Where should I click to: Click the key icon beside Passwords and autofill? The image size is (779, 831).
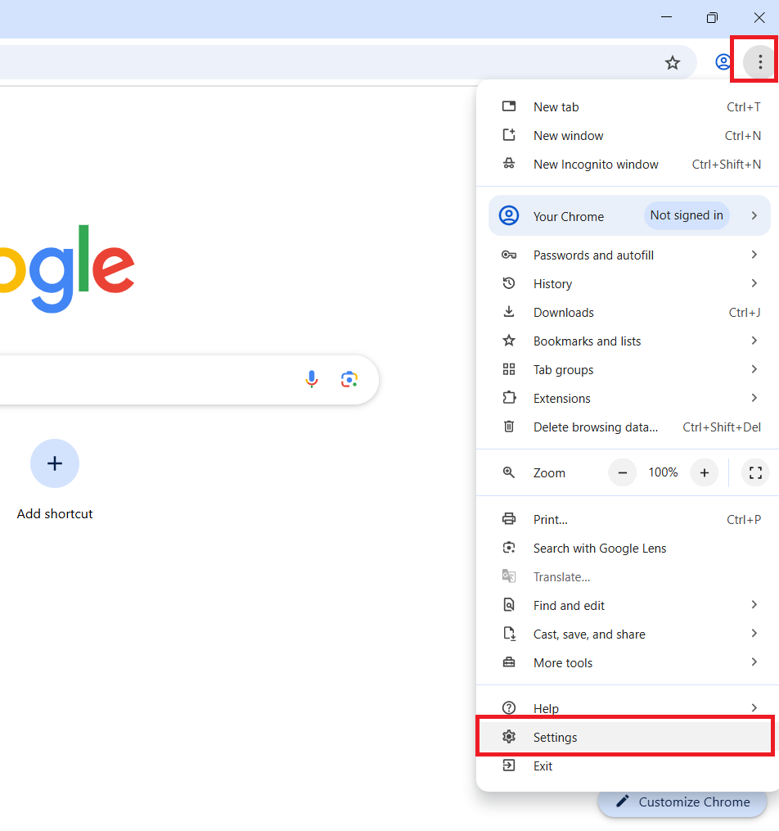(x=508, y=255)
